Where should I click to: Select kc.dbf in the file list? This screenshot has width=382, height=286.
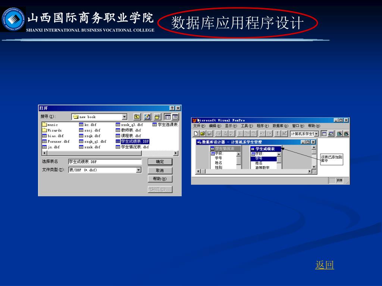[x=88, y=125]
